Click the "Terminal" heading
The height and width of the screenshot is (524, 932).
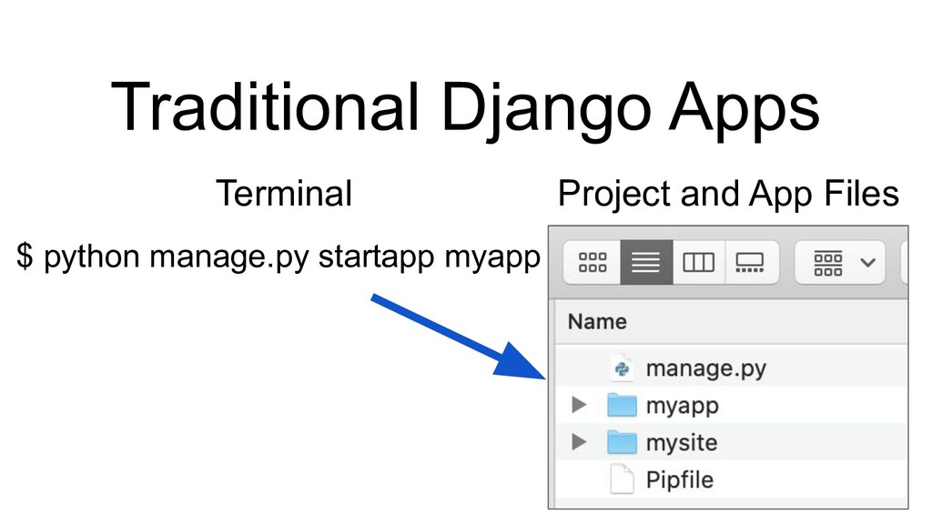(x=284, y=194)
